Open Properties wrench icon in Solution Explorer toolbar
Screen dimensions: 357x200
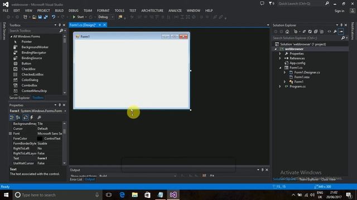pyautogui.click(x=335, y=32)
